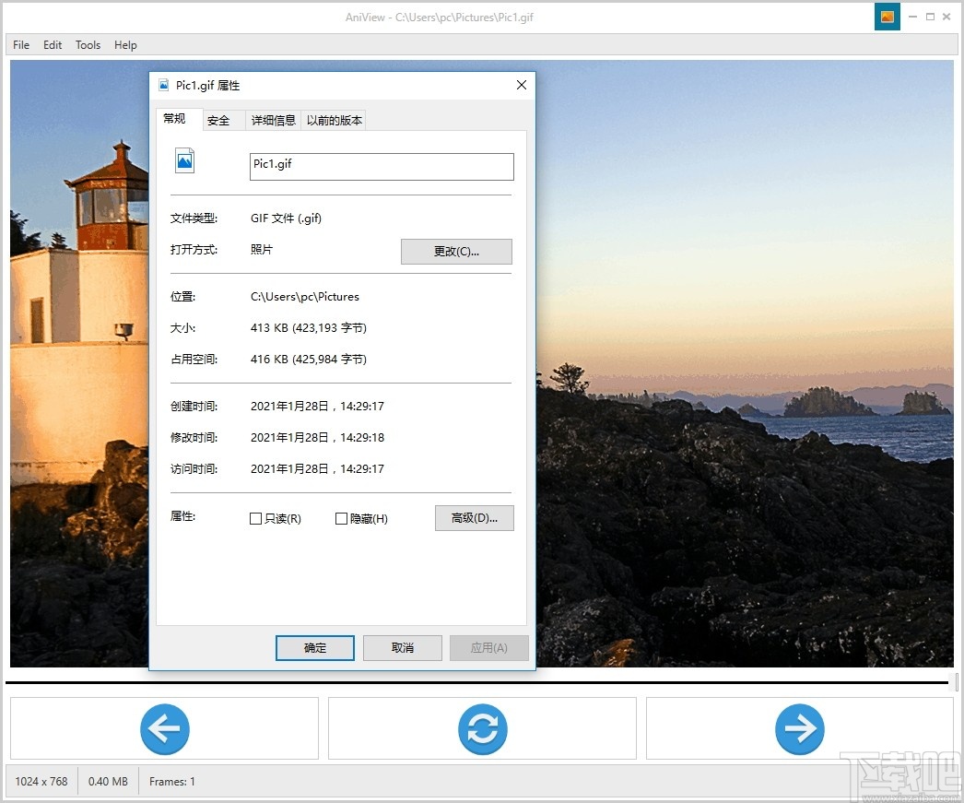This screenshot has height=803, width=964.
Task: Click the 0.40 MB status bar entry
Action: tap(108, 782)
